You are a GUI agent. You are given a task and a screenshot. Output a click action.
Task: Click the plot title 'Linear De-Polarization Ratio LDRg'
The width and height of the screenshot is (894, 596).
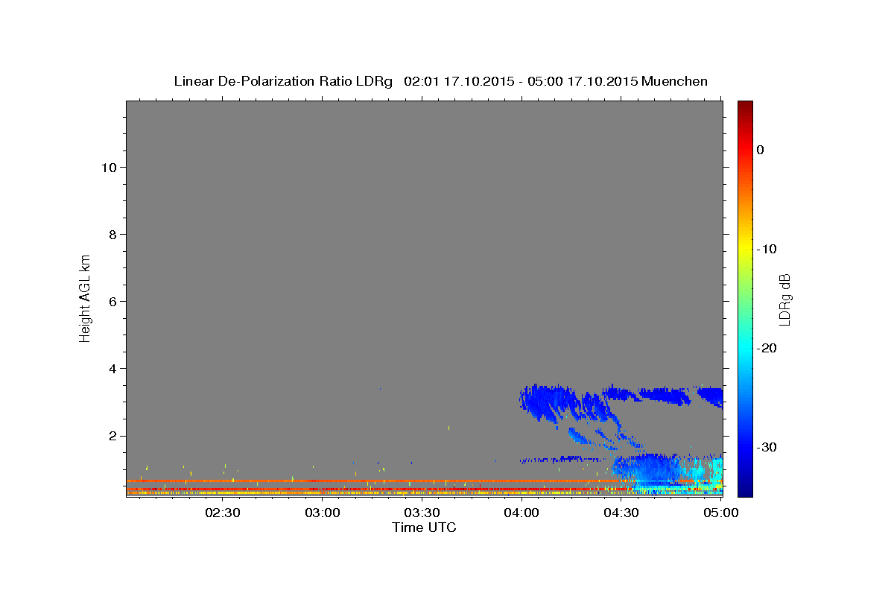point(283,81)
